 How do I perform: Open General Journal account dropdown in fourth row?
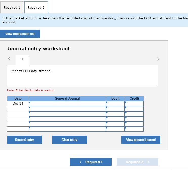pos(67,119)
